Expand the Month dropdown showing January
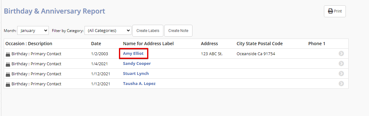Image resolution: width=369 pixels, height=116 pixels. (33, 30)
